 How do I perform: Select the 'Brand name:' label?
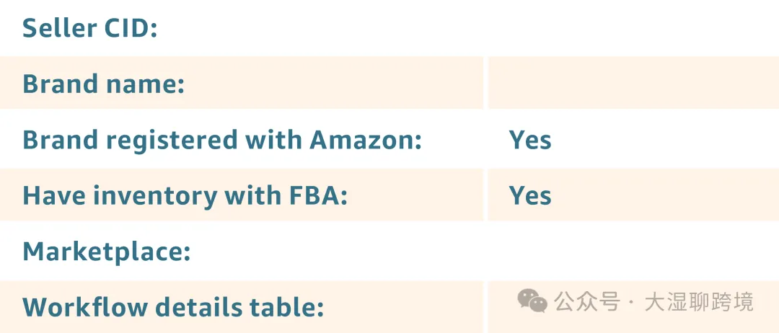104,84
